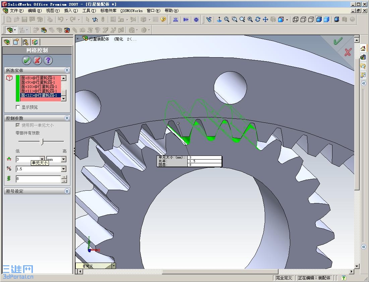This screenshot has width=369, height=282.
Task: Switch to the ConfigurationManager tab
Action: click(25, 42)
